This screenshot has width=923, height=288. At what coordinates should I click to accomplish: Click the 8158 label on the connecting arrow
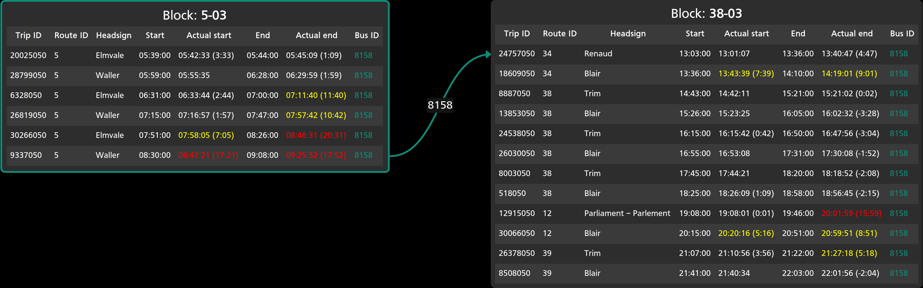(440, 105)
